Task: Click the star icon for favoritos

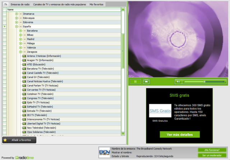Action: coord(5,140)
